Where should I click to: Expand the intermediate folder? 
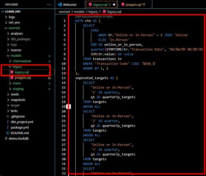(10, 61)
